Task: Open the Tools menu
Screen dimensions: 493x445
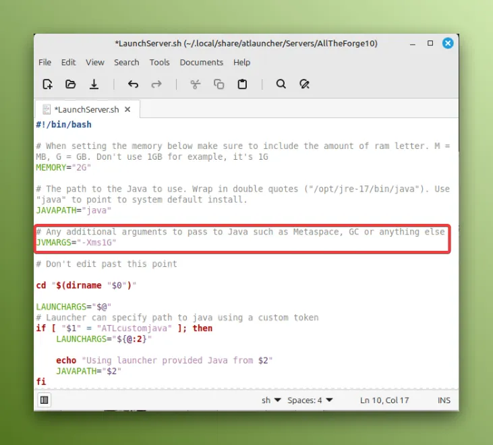Action: tap(159, 62)
